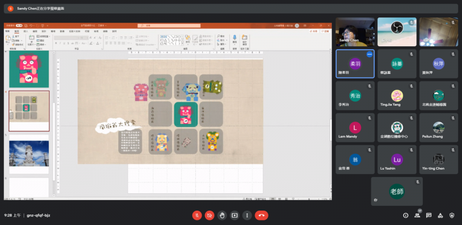The height and width of the screenshot is (225, 462).
Task: Raise hand using the hand icon
Action: (x=222, y=216)
